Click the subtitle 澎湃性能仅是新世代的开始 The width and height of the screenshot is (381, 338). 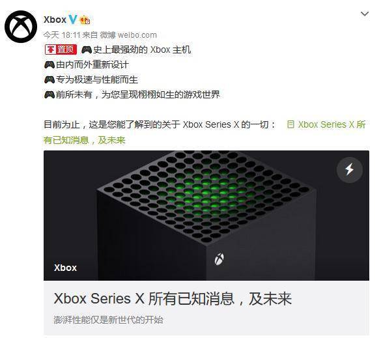[x=108, y=320]
